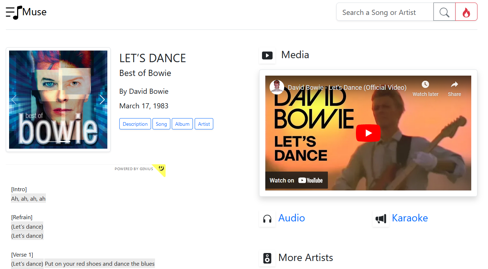Screen dimensions: 488x269
Task: Show next album cover with right chevron
Action: [x=102, y=100]
